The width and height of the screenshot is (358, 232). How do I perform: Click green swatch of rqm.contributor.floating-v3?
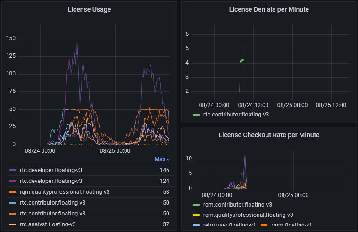click(x=197, y=205)
